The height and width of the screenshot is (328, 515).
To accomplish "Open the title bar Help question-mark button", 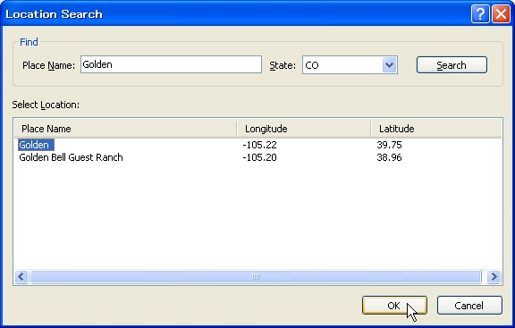I will tap(480, 14).
